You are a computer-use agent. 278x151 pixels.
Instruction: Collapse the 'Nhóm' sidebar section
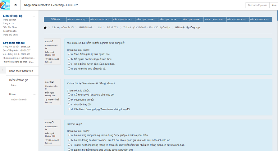[x=34, y=94]
